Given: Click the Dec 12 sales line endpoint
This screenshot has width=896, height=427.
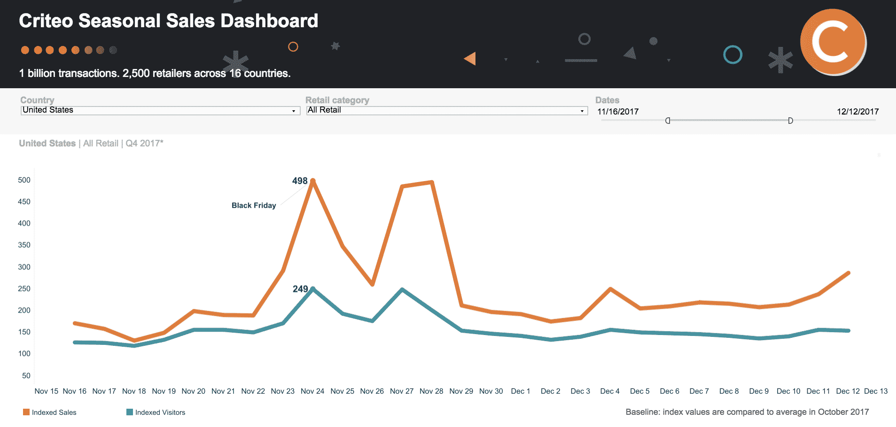Looking at the screenshot, I should [x=848, y=273].
